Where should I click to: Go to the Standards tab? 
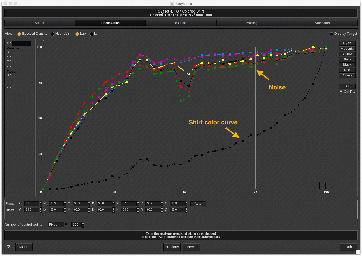click(x=322, y=23)
